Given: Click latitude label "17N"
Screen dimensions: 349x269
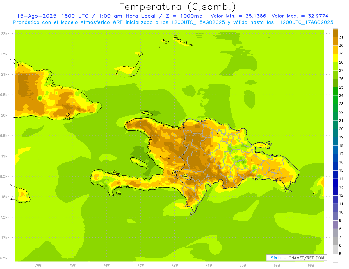Looking at the screenshot, I should 5,238.
